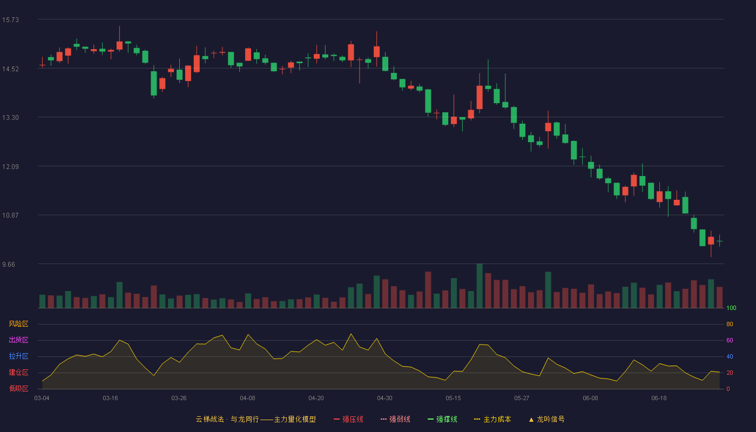Toggle the 龙吟信号 triangle legend item
Viewport: 756px width, 432px height.
coord(546,419)
